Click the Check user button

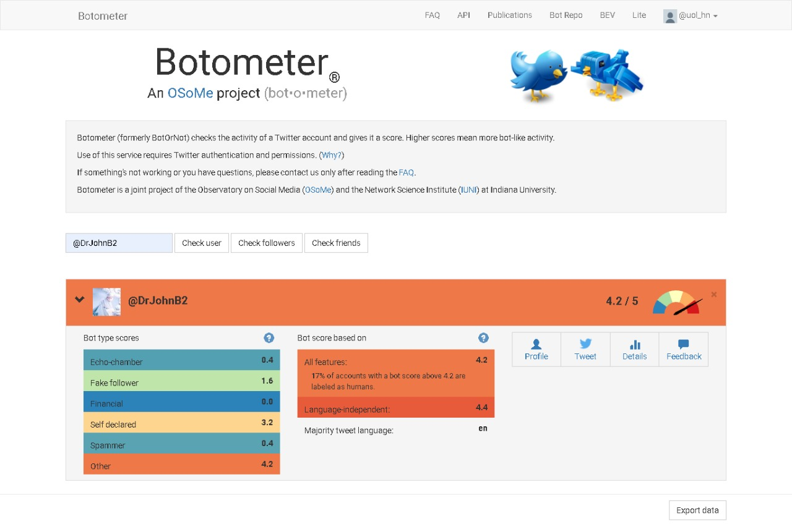202,243
